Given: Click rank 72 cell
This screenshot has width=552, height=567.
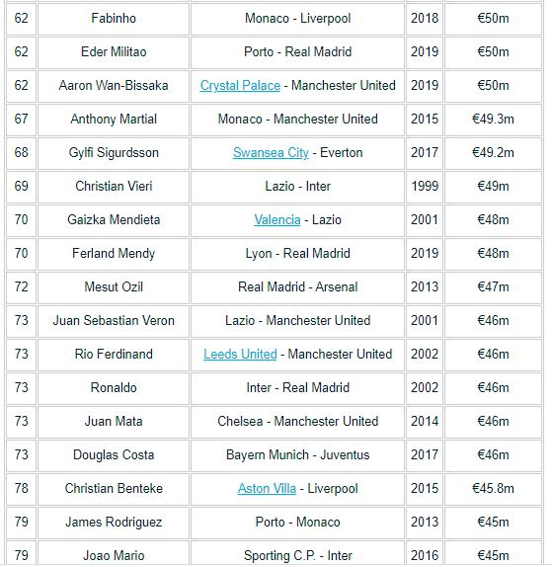Looking at the screenshot, I should (x=22, y=287).
